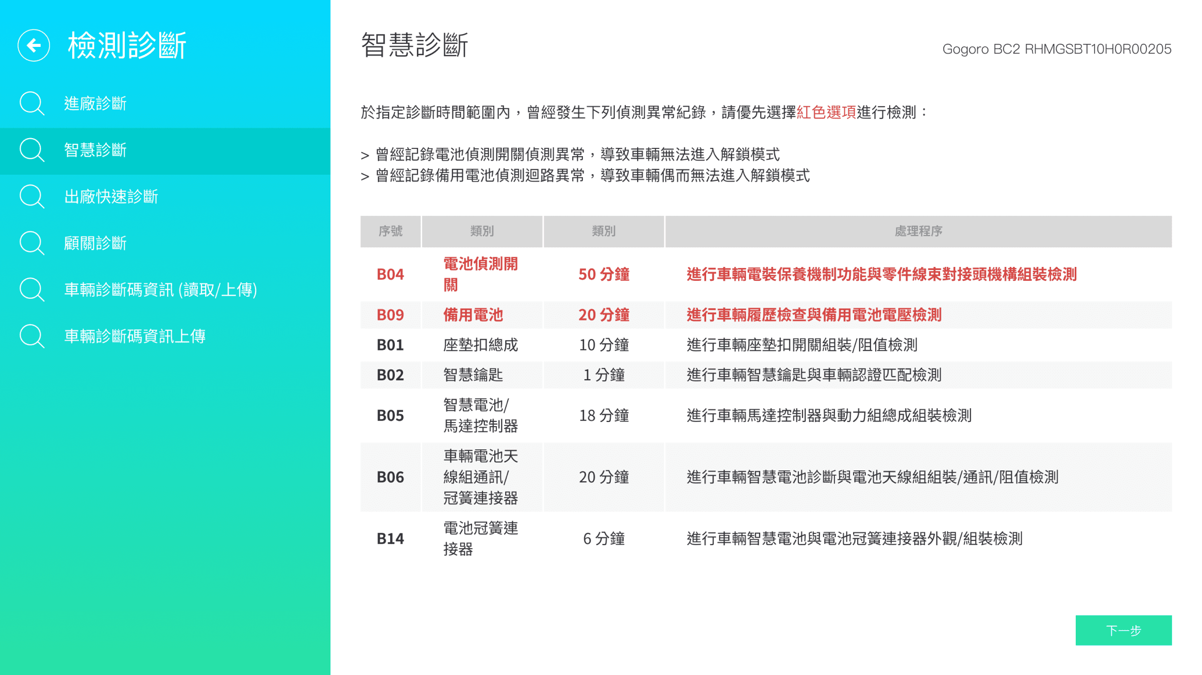Image resolution: width=1202 pixels, height=675 pixels.
Task: Select 出廠快速診斷 in sidebar
Action: click(x=111, y=197)
